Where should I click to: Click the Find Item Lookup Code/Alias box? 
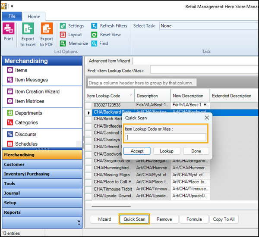204,70
